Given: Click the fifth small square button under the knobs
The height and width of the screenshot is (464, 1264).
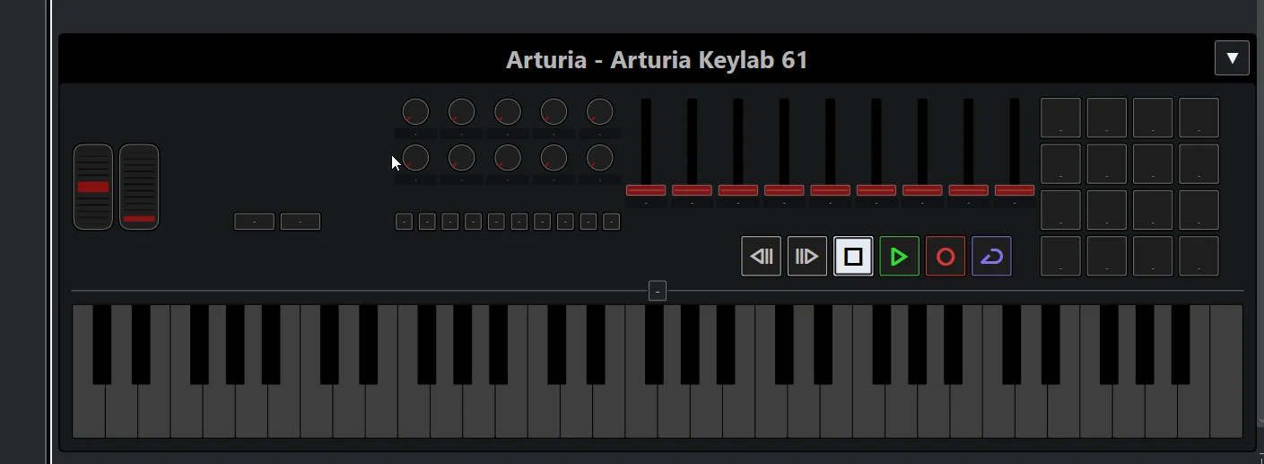Looking at the screenshot, I should [x=496, y=222].
